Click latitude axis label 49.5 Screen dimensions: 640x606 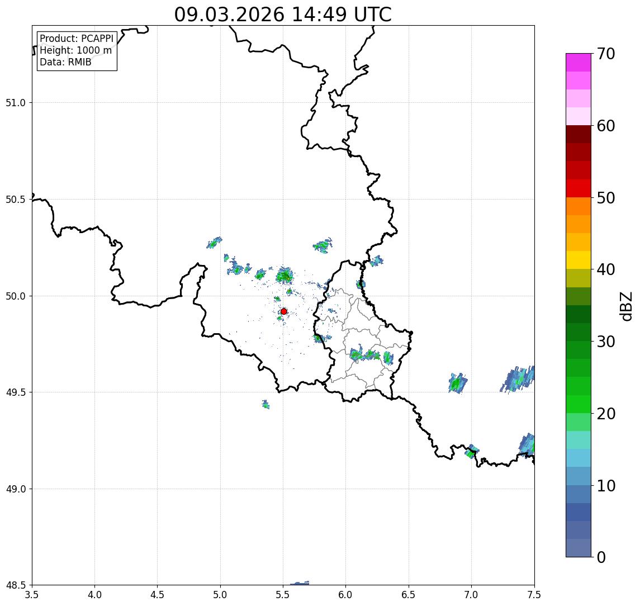tap(16, 392)
